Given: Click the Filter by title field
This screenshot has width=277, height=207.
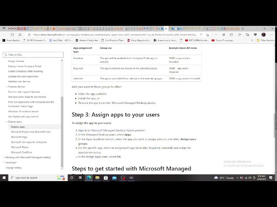Looking at the screenshot, I should pos(33,55).
